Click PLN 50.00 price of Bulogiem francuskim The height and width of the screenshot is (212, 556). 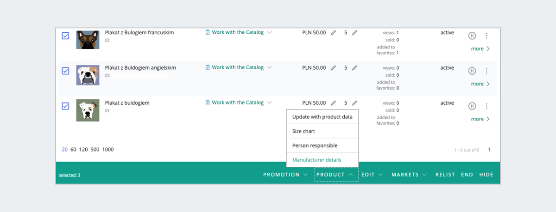coord(314,33)
